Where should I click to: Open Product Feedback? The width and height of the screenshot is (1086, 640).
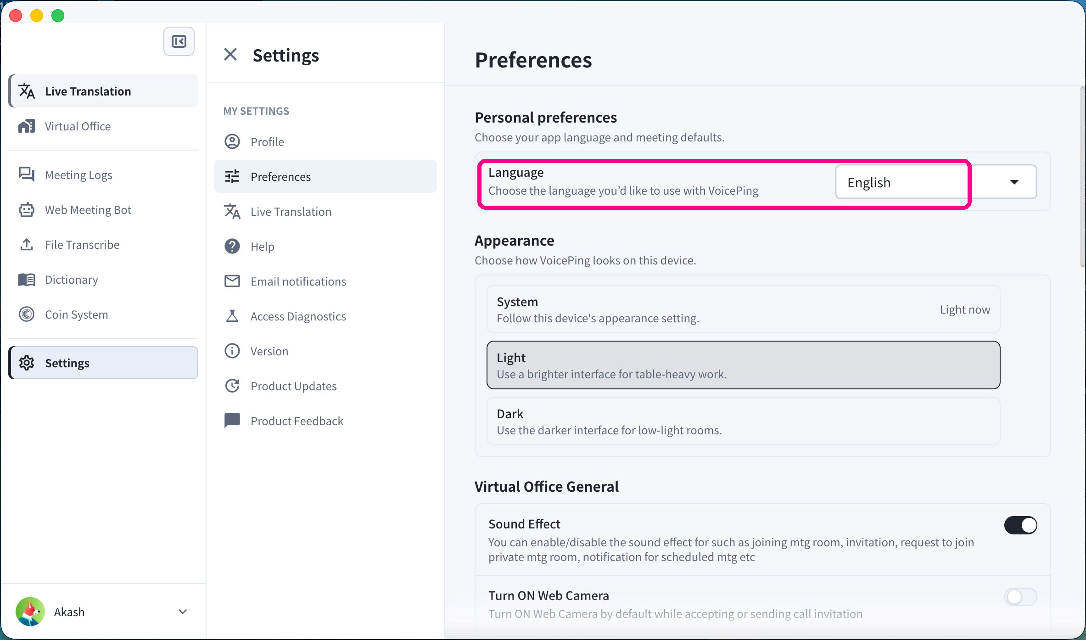coord(325,421)
